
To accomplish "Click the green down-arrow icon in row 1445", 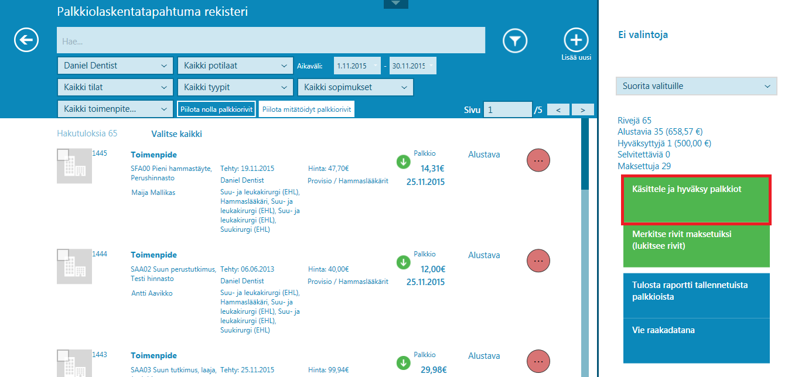I will [403, 162].
